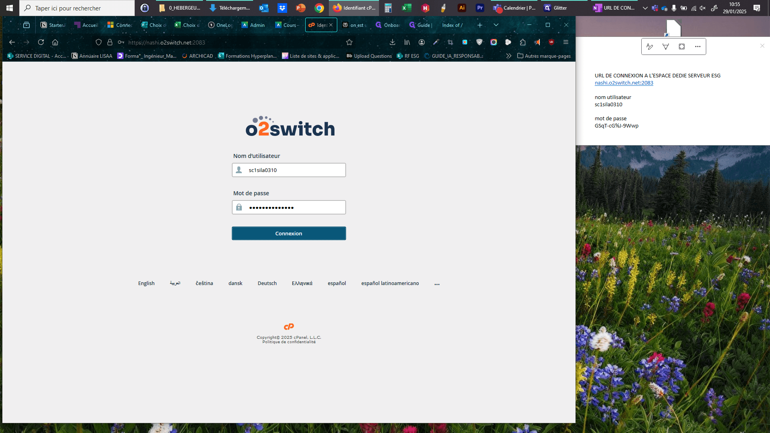Open the nashi.o2switch.net:2083 link in the note
Viewport: 770px width, 433px height.
click(x=624, y=83)
